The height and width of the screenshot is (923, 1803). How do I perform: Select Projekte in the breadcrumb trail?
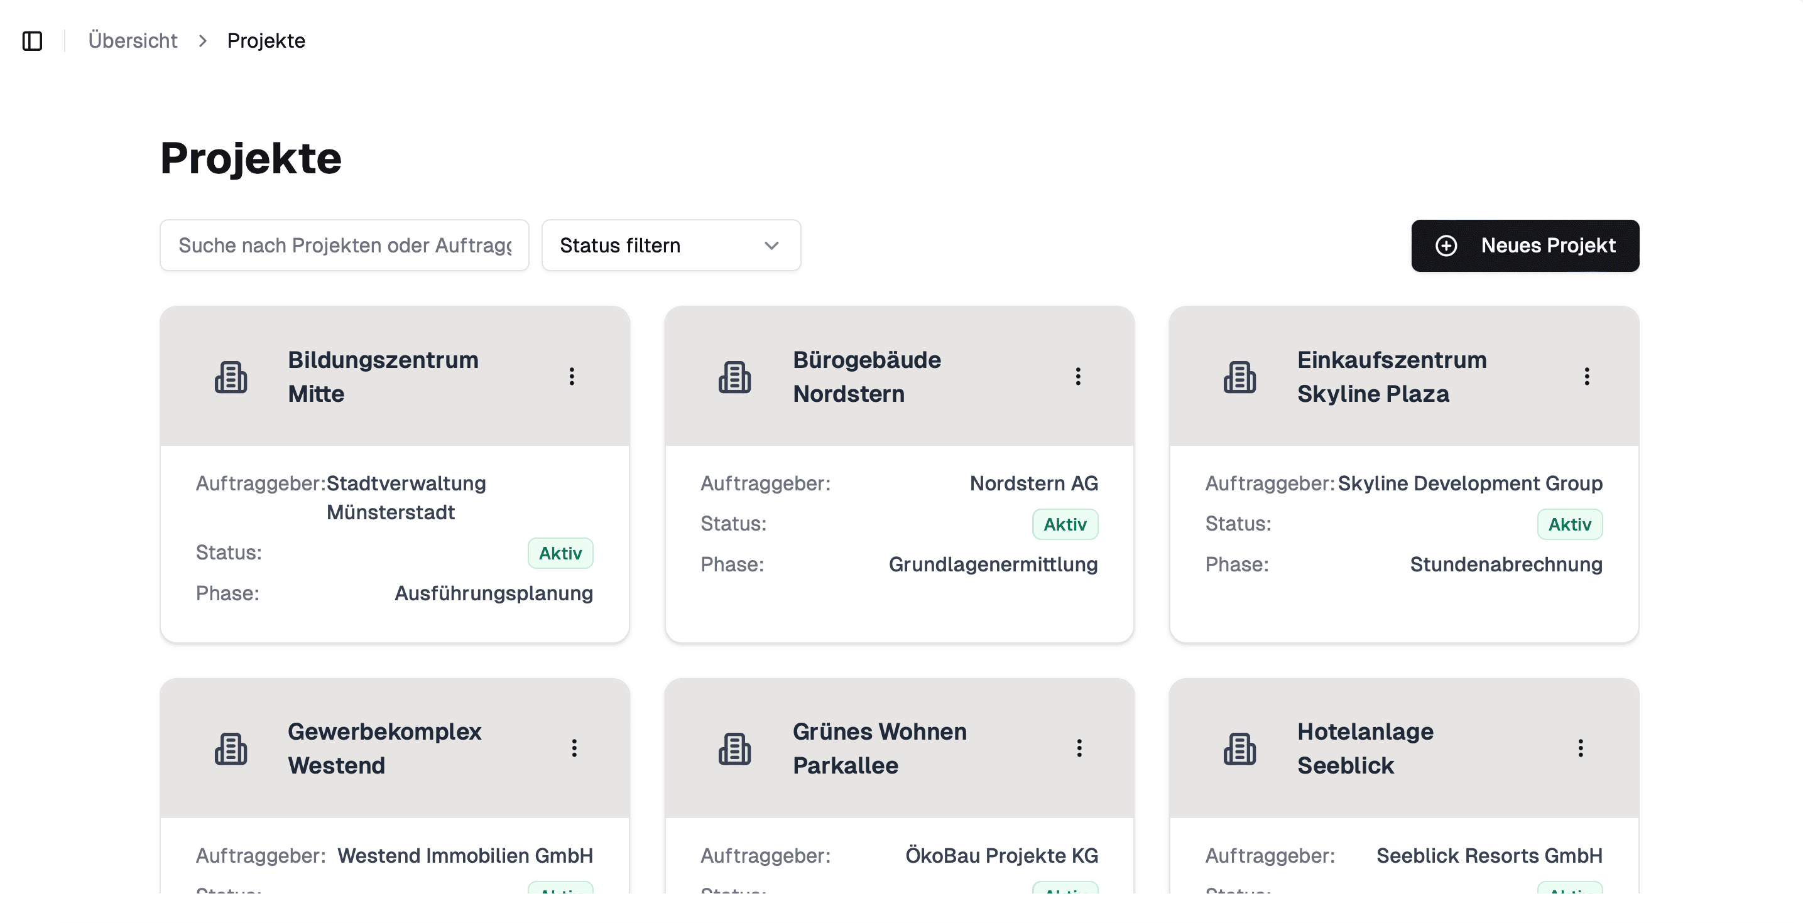pyautogui.click(x=265, y=40)
